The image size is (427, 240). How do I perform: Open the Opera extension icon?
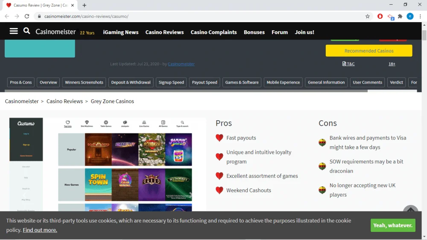[x=380, y=16]
